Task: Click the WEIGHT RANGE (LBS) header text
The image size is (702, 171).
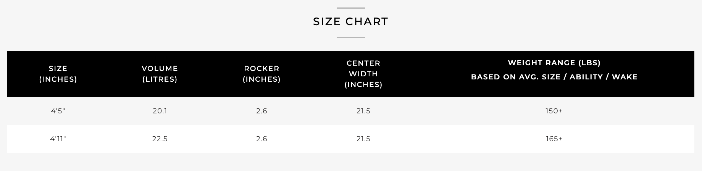Action: 554,63
